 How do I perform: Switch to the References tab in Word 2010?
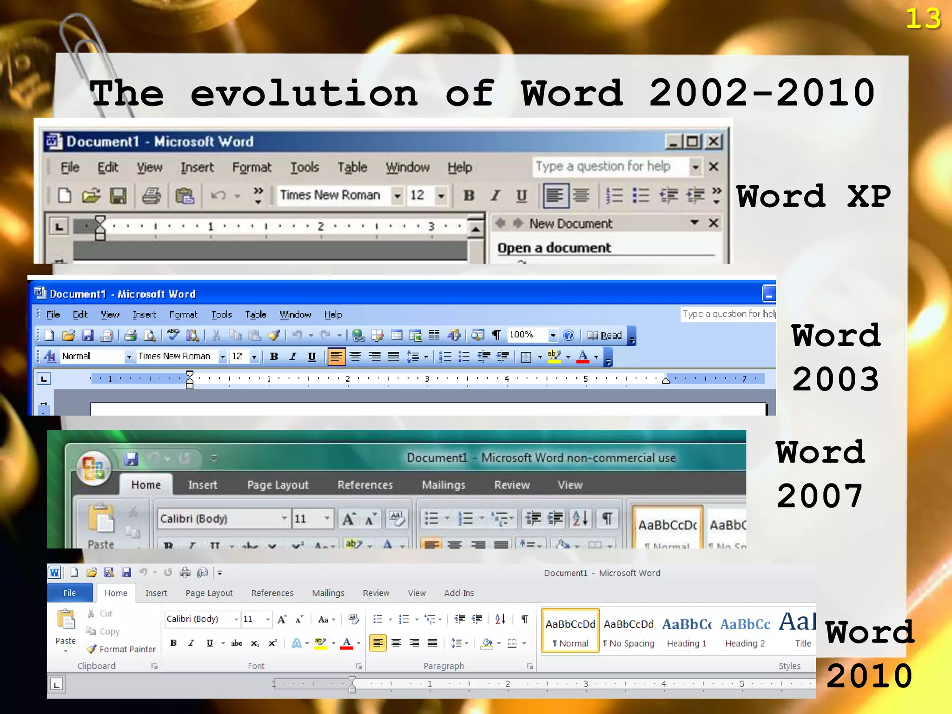(x=272, y=593)
